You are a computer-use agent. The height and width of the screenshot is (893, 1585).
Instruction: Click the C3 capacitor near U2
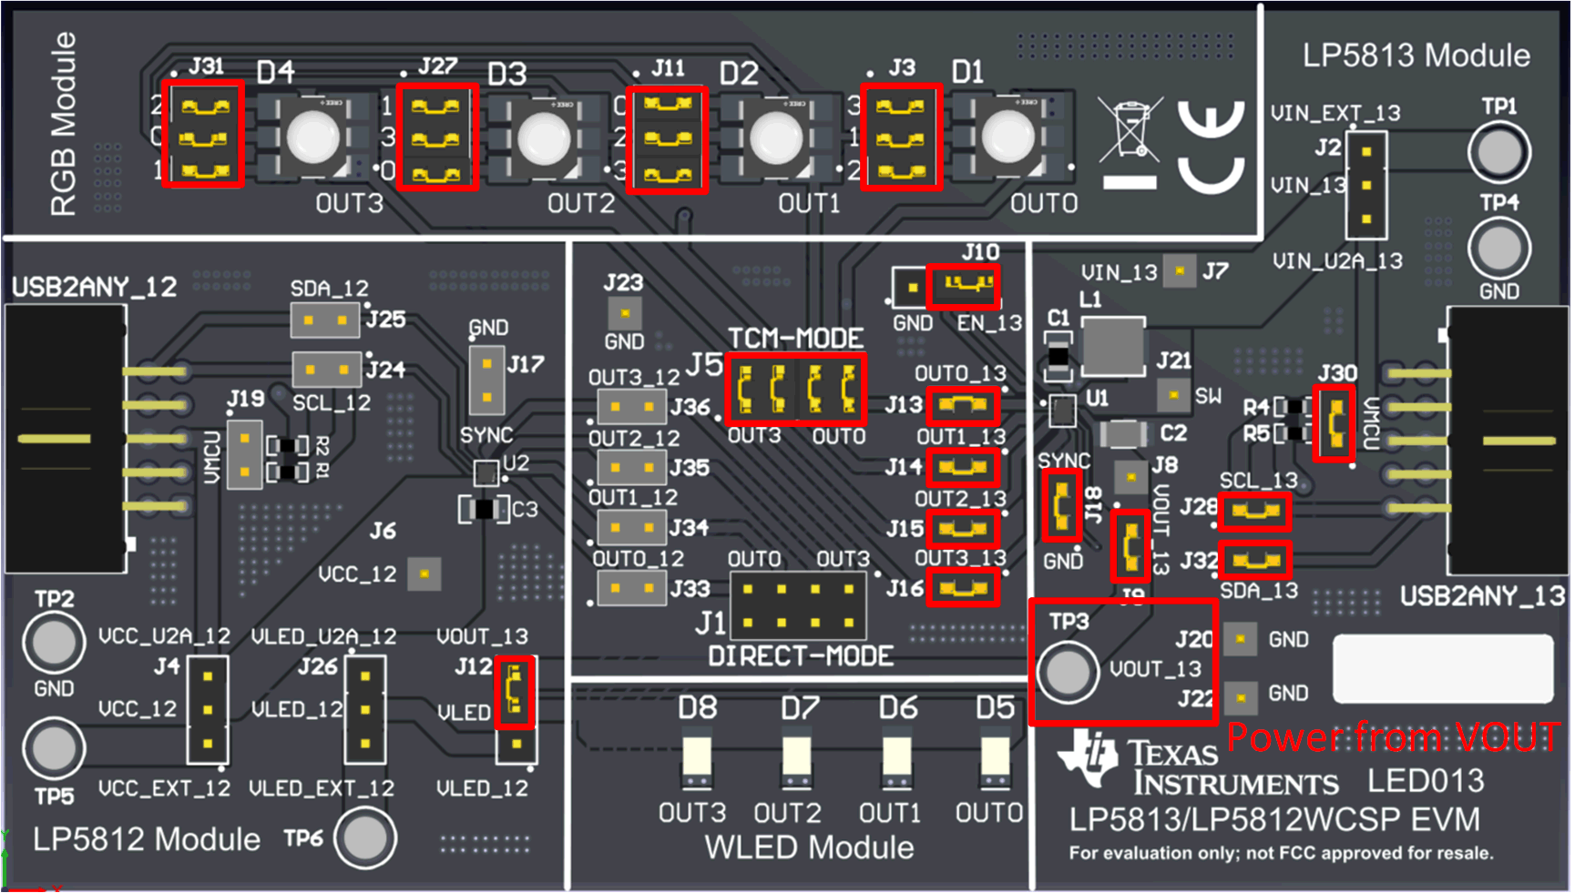click(484, 509)
